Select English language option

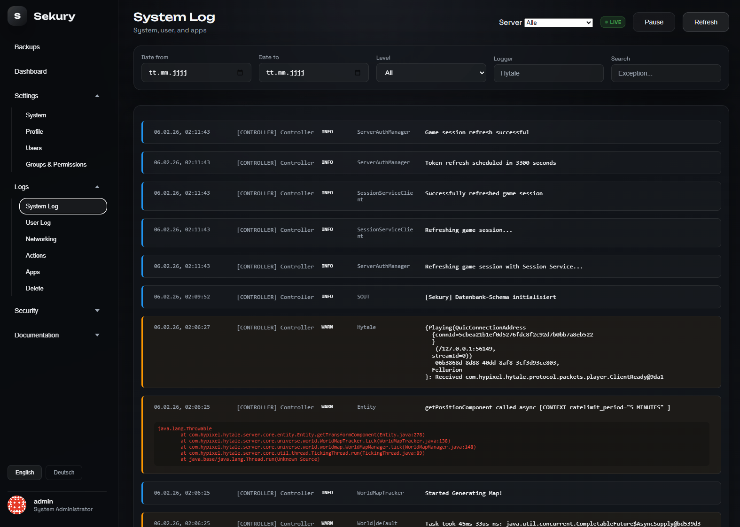[x=24, y=473]
